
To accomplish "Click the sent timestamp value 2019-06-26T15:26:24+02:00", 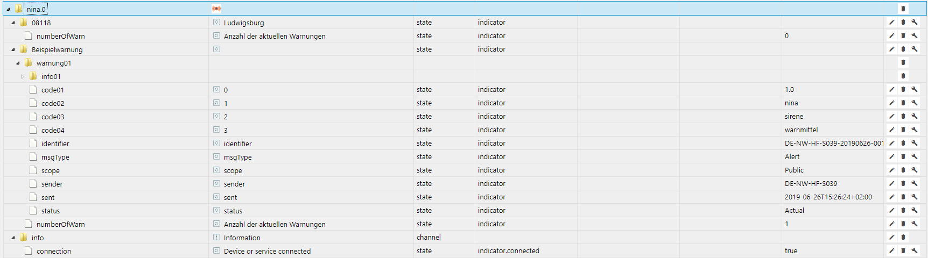I will click(x=828, y=197).
